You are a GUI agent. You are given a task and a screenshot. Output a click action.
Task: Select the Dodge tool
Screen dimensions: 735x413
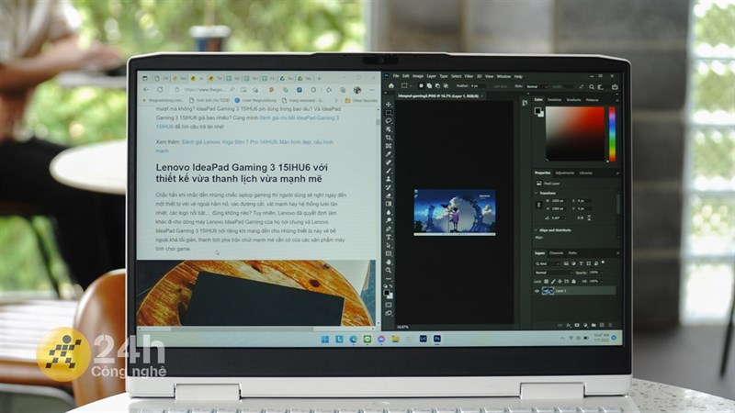click(389, 220)
